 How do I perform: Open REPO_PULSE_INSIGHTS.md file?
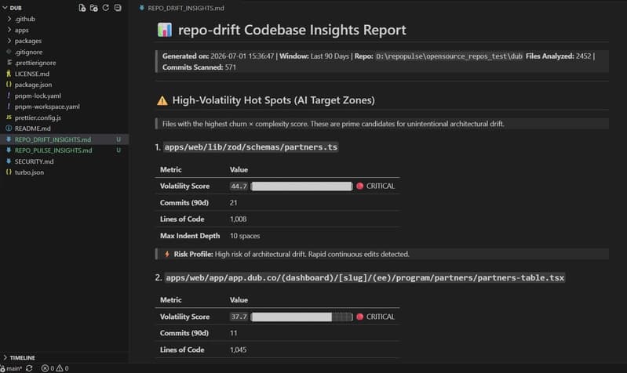coord(53,150)
